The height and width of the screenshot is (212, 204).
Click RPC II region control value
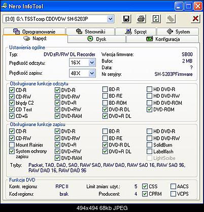(62, 187)
